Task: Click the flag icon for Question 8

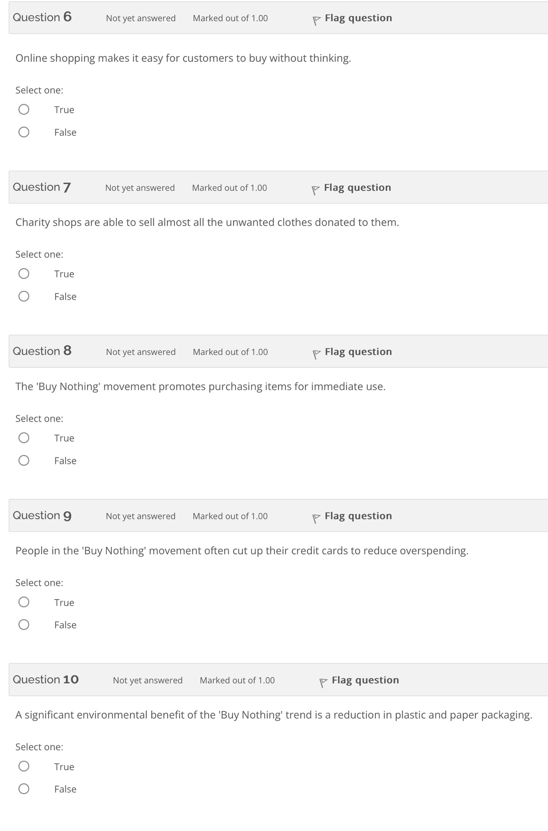Action: [316, 353]
